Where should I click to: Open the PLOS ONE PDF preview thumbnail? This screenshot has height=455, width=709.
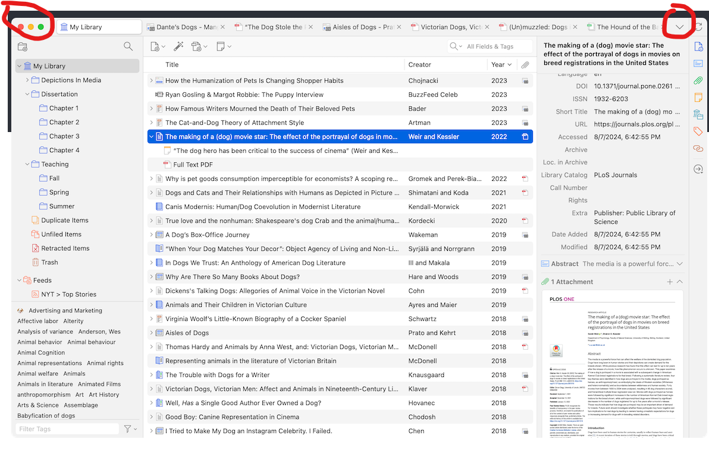pyautogui.click(x=613, y=365)
